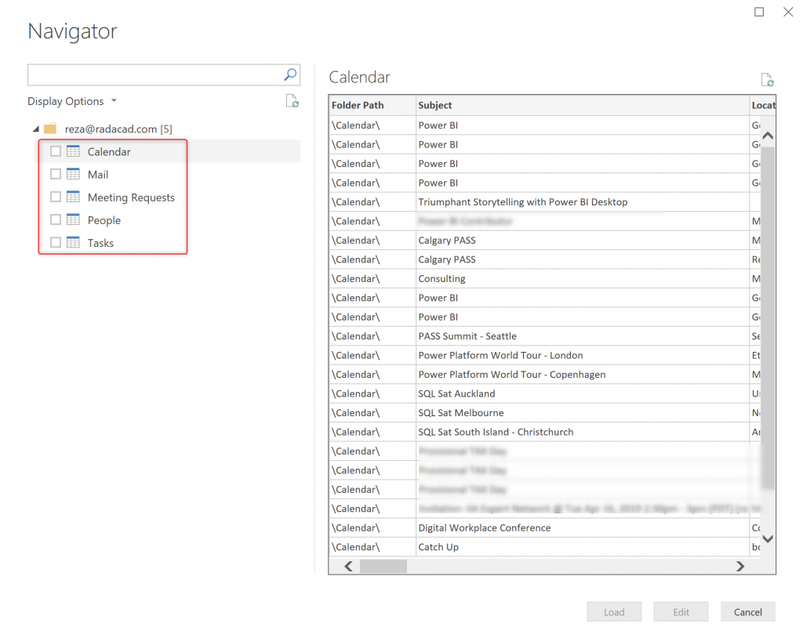Click inside the Navigator search field
Viewport: 803px width, 638px height.
pyautogui.click(x=154, y=74)
